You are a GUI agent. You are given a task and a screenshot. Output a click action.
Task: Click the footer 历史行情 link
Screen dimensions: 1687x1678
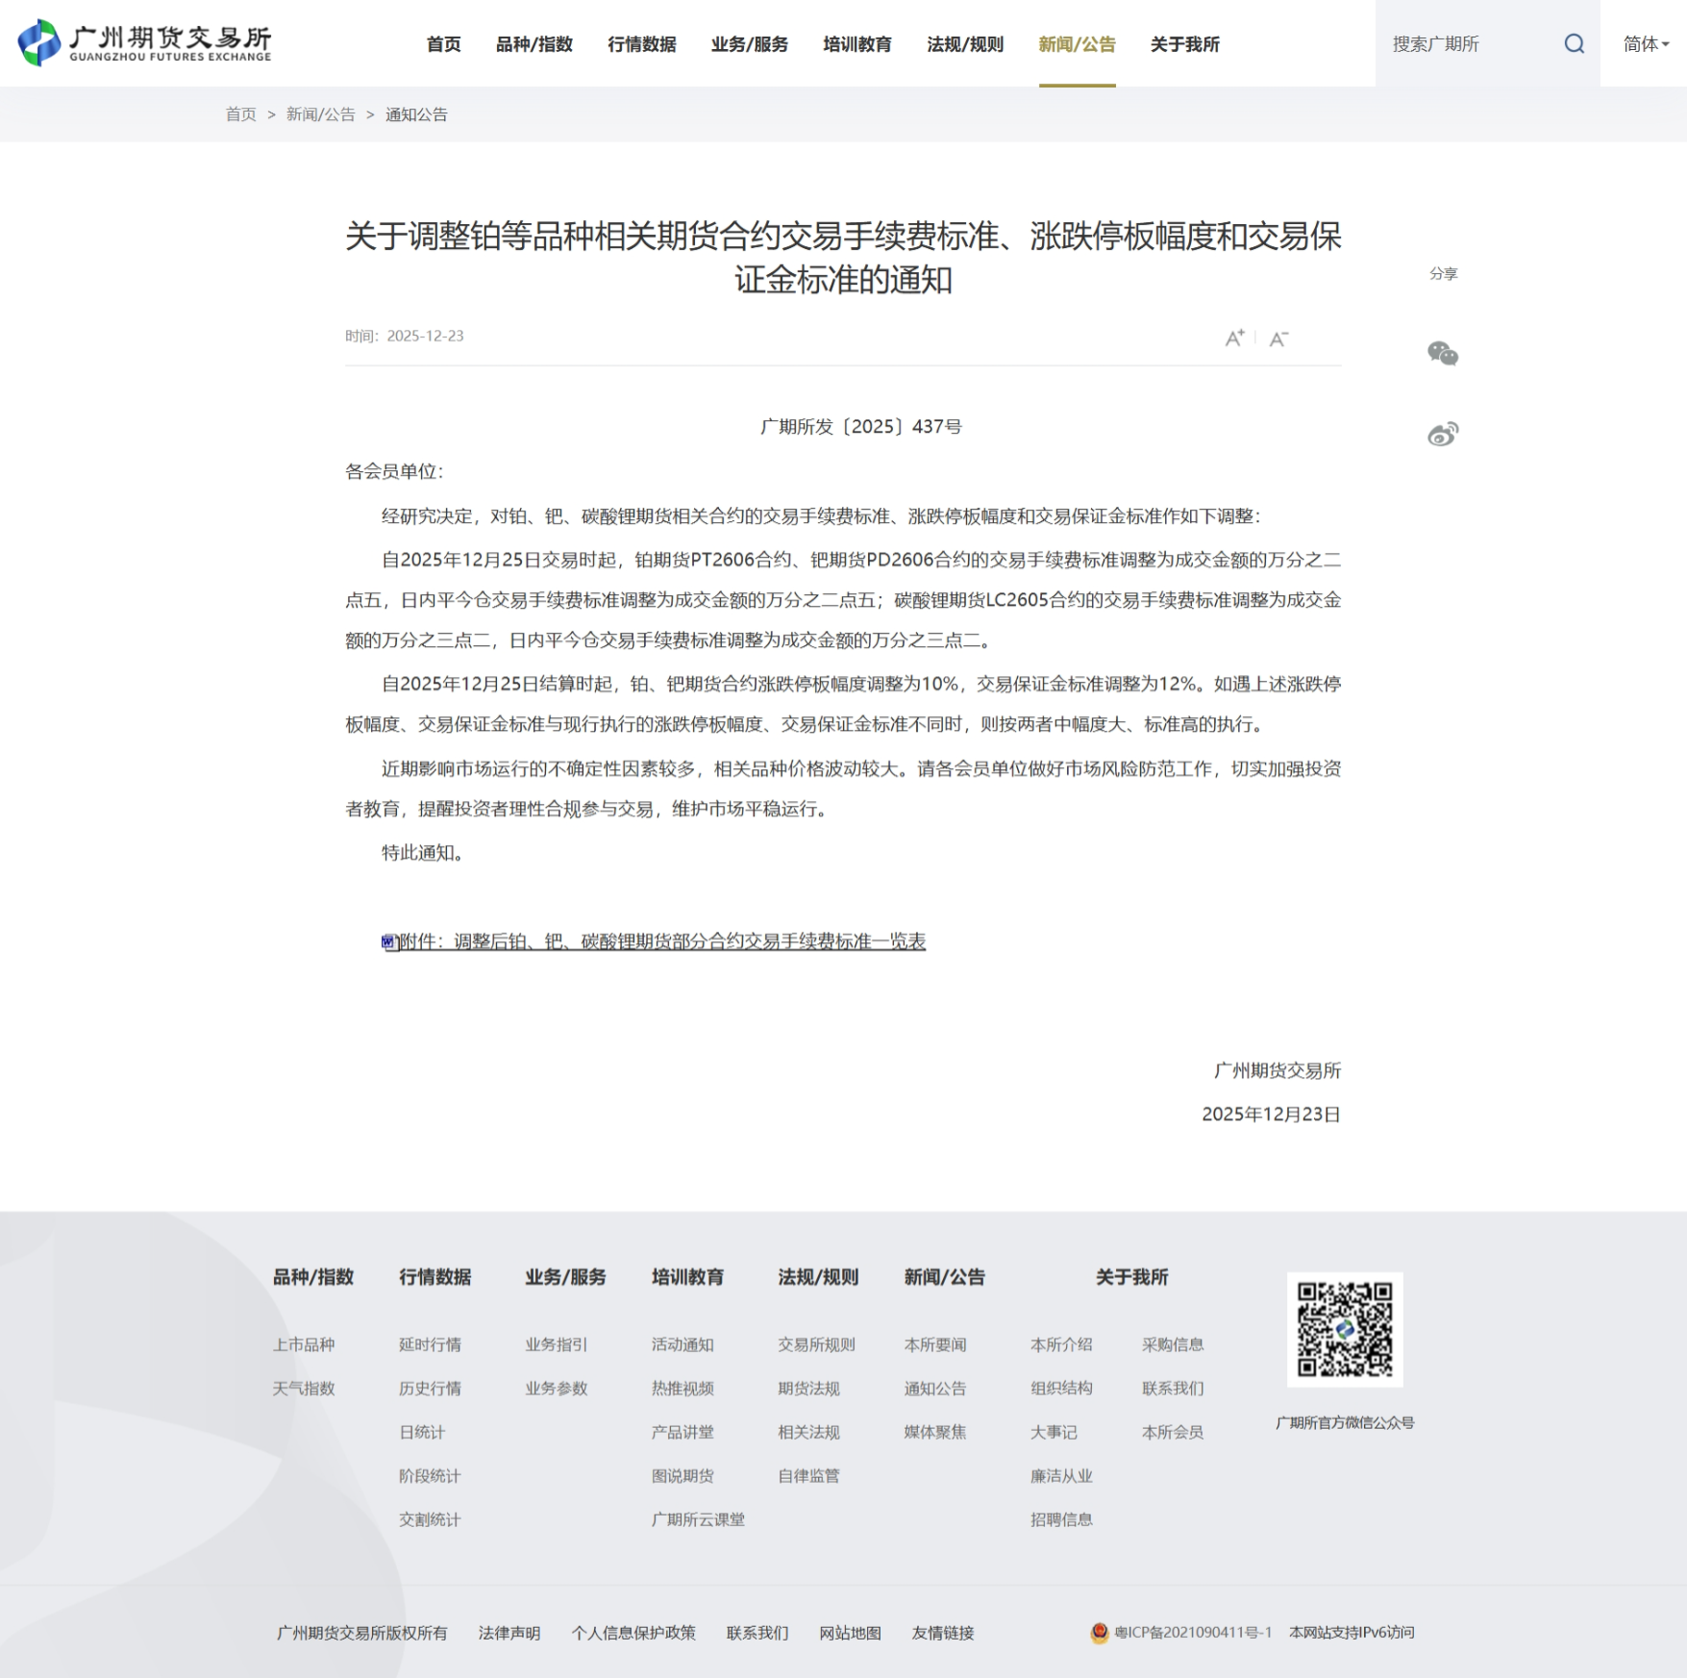pyautogui.click(x=430, y=1389)
